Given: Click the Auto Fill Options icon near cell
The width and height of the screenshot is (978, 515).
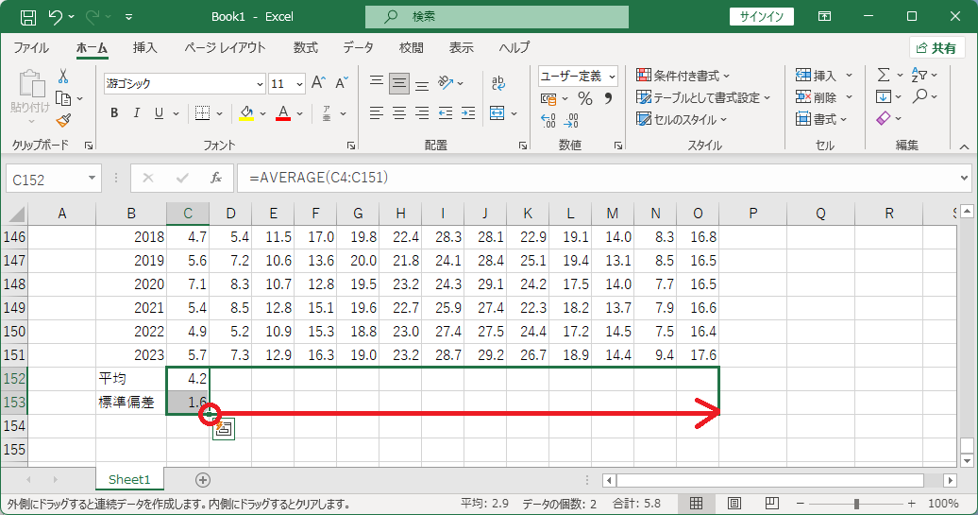Looking at the screenshot, I should 224,428.
